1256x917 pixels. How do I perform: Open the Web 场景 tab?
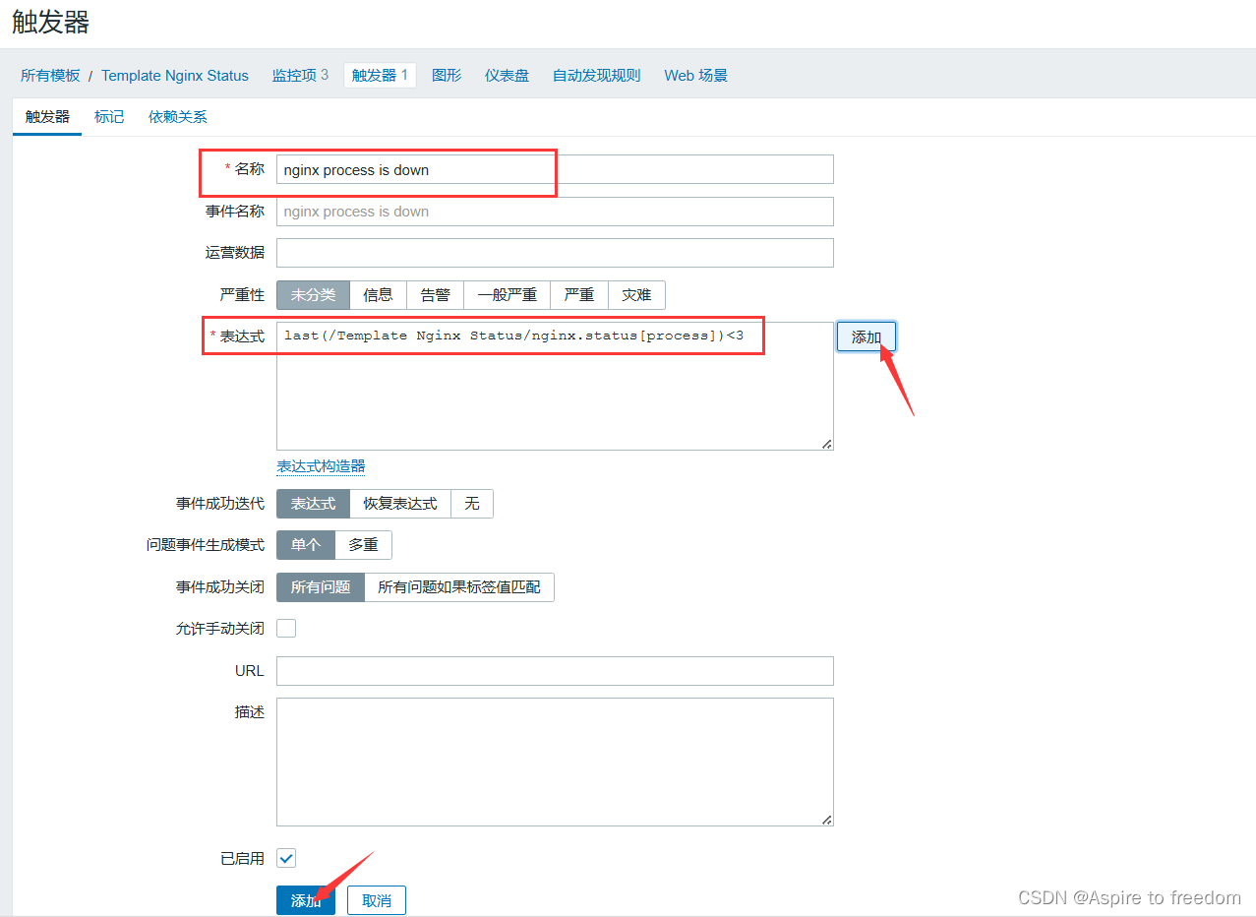coord(695,76)
